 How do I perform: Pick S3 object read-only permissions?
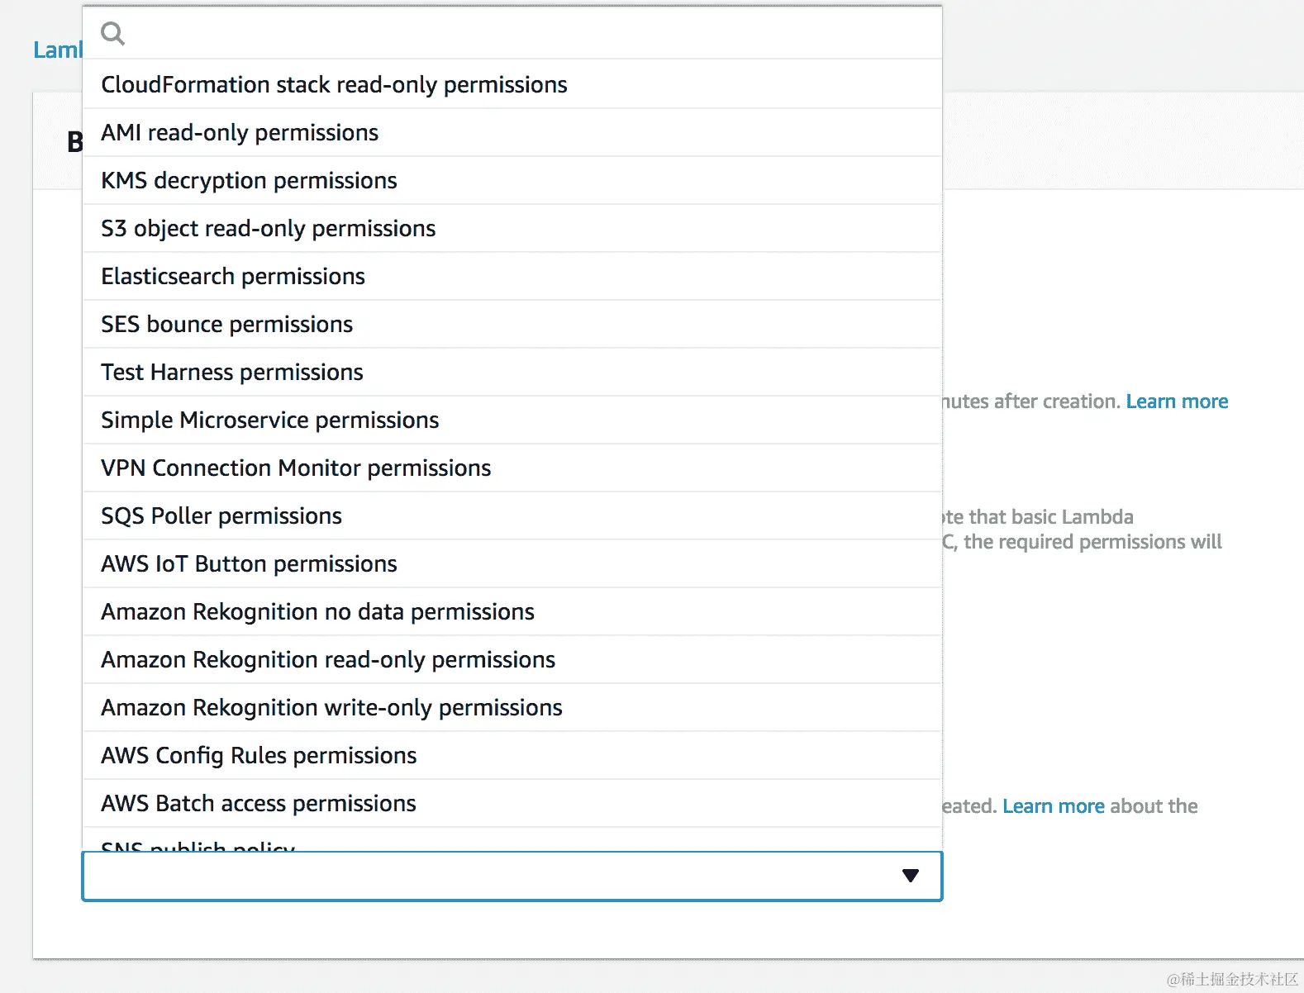tap(268, 229)
